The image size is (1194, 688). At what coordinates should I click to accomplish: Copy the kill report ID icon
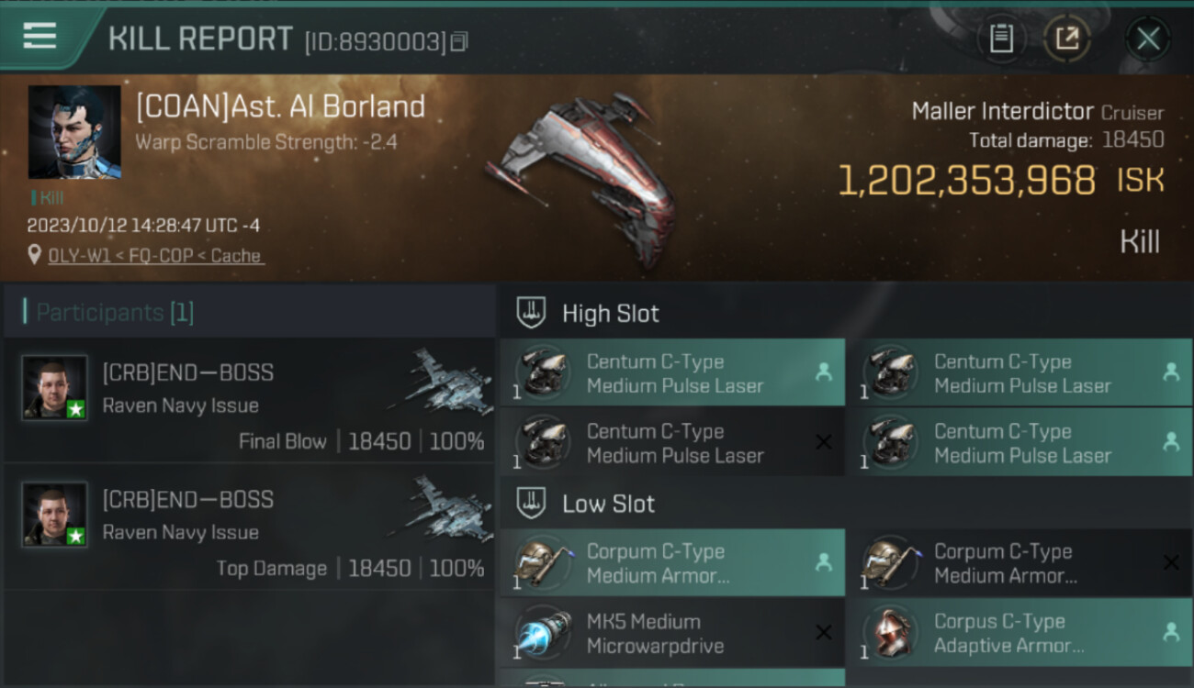pos(459,41)
